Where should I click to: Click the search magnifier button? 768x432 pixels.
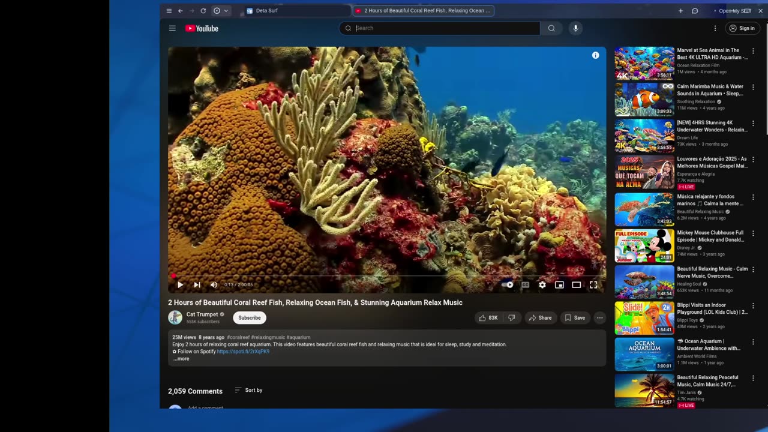pos(551,28)
